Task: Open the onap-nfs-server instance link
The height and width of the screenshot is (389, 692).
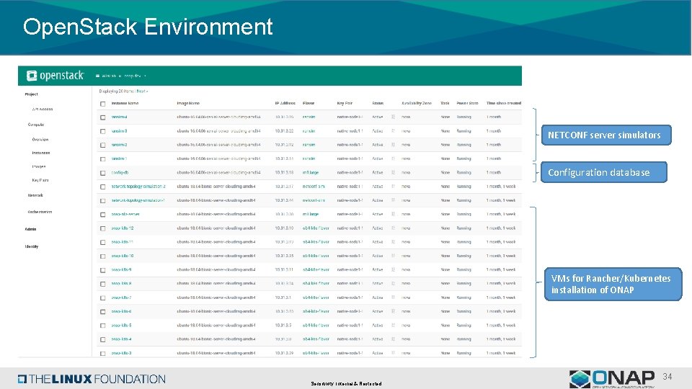Action: pyautogui.click(x=125, y=214)
